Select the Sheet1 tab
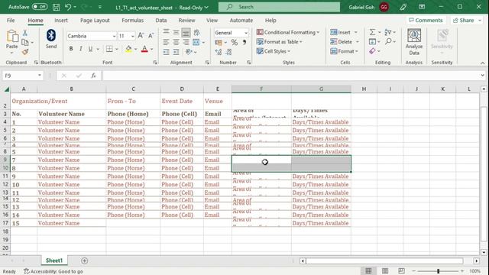 pyautogui.click(x=54, y=260)
